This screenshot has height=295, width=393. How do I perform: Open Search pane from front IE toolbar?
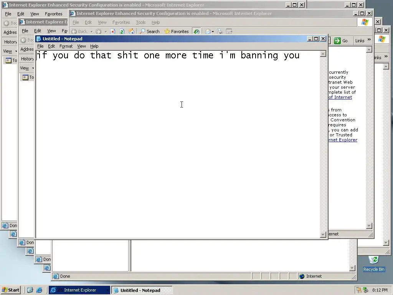(x=150, y=31)
